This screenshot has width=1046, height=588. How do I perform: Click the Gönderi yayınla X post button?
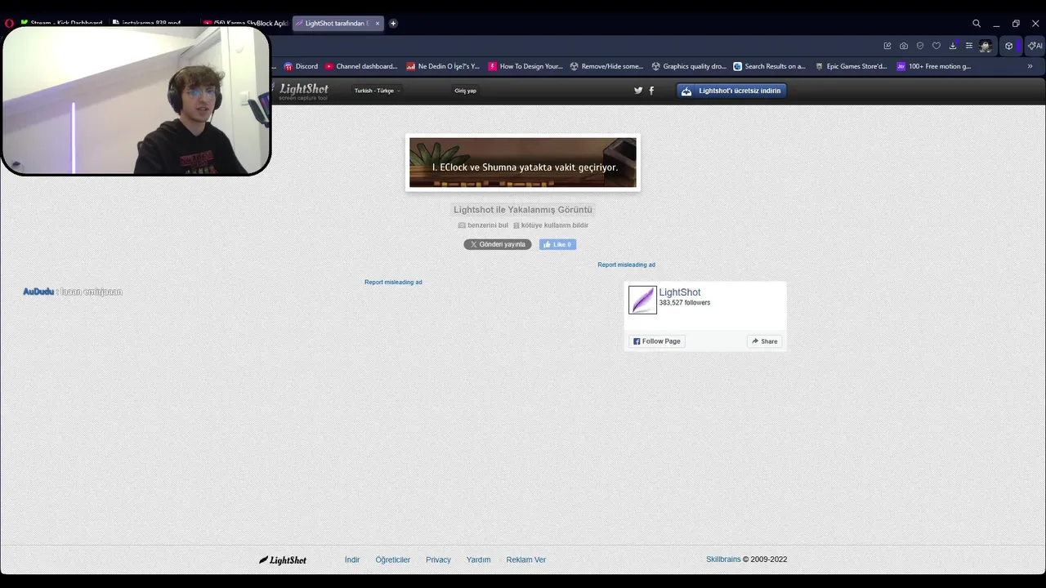[498, 244]
